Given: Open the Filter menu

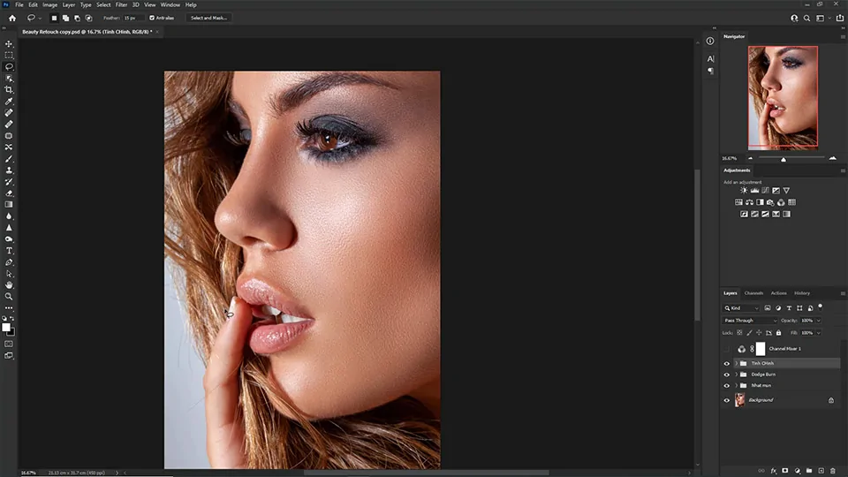Looking at the screenshot, I should (x=121, y=4).
